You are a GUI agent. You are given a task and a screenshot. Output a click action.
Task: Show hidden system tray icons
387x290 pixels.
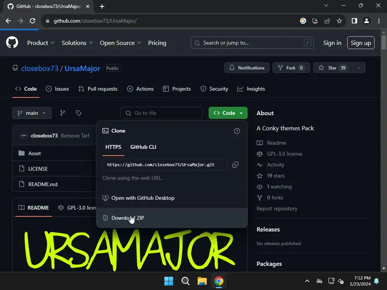(307, 281)
